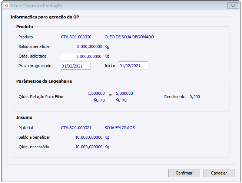Edit the Iniciar date field

(133, 65)
